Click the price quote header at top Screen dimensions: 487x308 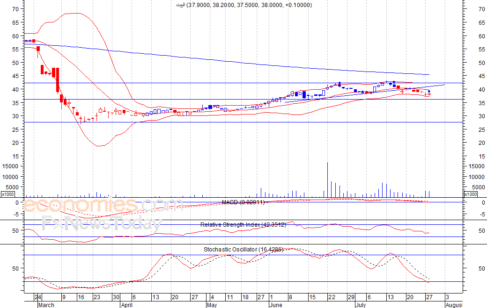[243, 5]
